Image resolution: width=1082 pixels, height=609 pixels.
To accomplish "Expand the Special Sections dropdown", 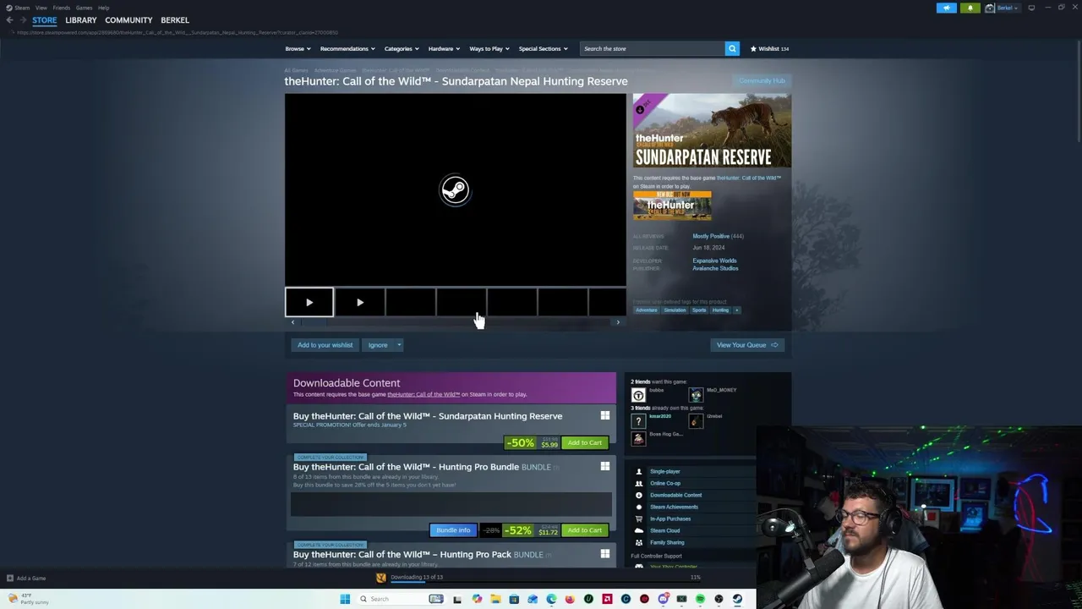I will (x=543, y=48).
